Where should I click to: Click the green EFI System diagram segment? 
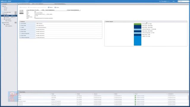[137, 24]
